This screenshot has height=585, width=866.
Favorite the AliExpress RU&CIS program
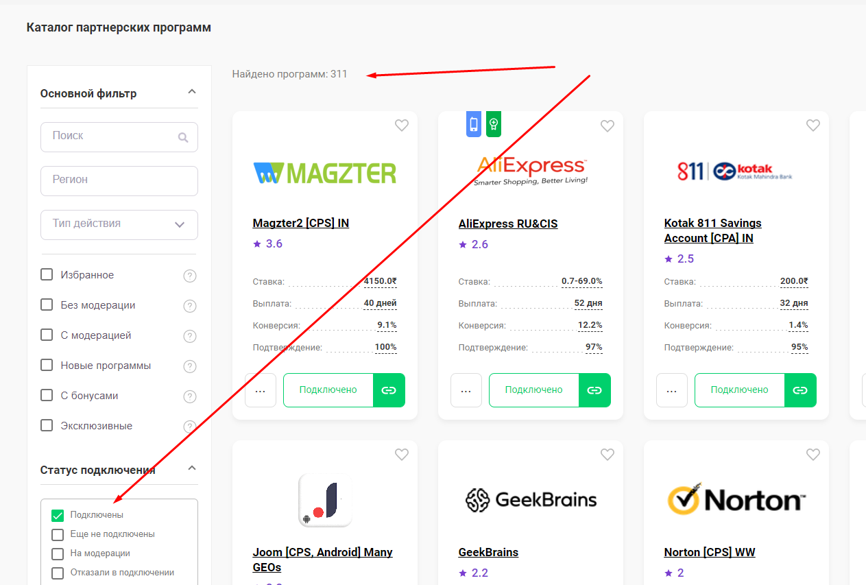coord(608,126)
